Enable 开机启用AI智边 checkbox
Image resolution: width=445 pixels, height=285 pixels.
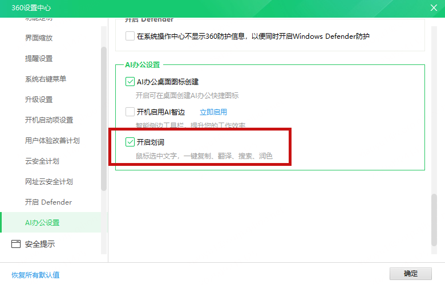(130, 112)
